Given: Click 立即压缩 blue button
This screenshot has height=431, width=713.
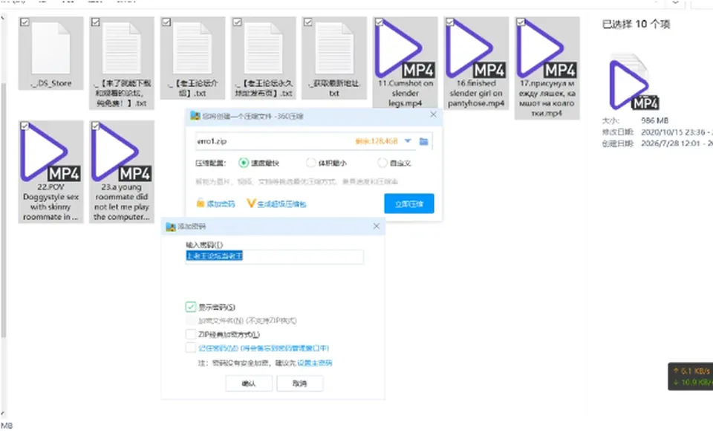Looking at the screenshot, I should tap(408, 204).
